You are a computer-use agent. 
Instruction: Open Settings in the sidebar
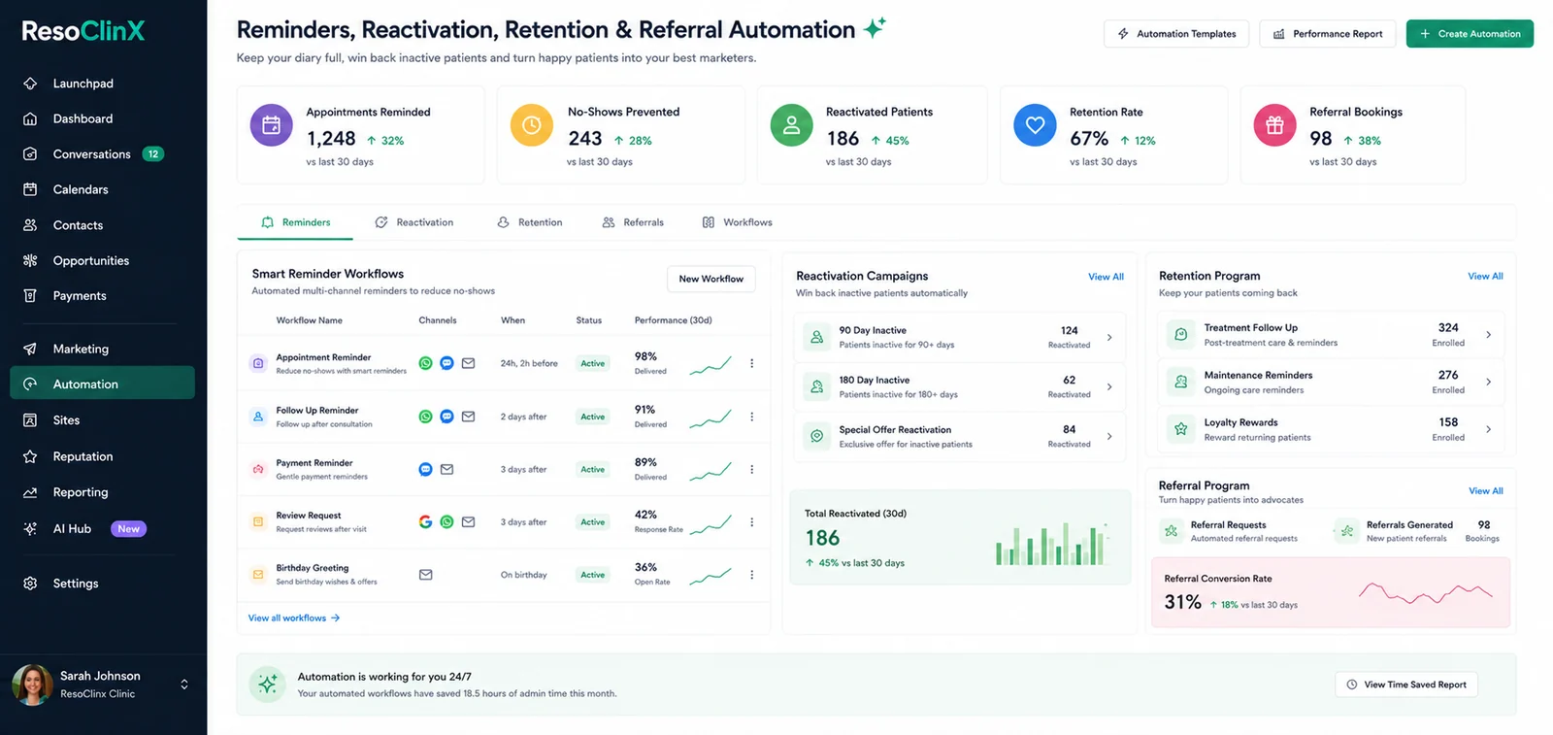click(x=102, y=584)
